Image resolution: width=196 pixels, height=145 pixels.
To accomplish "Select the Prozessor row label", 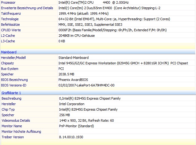I will point(9,2).
